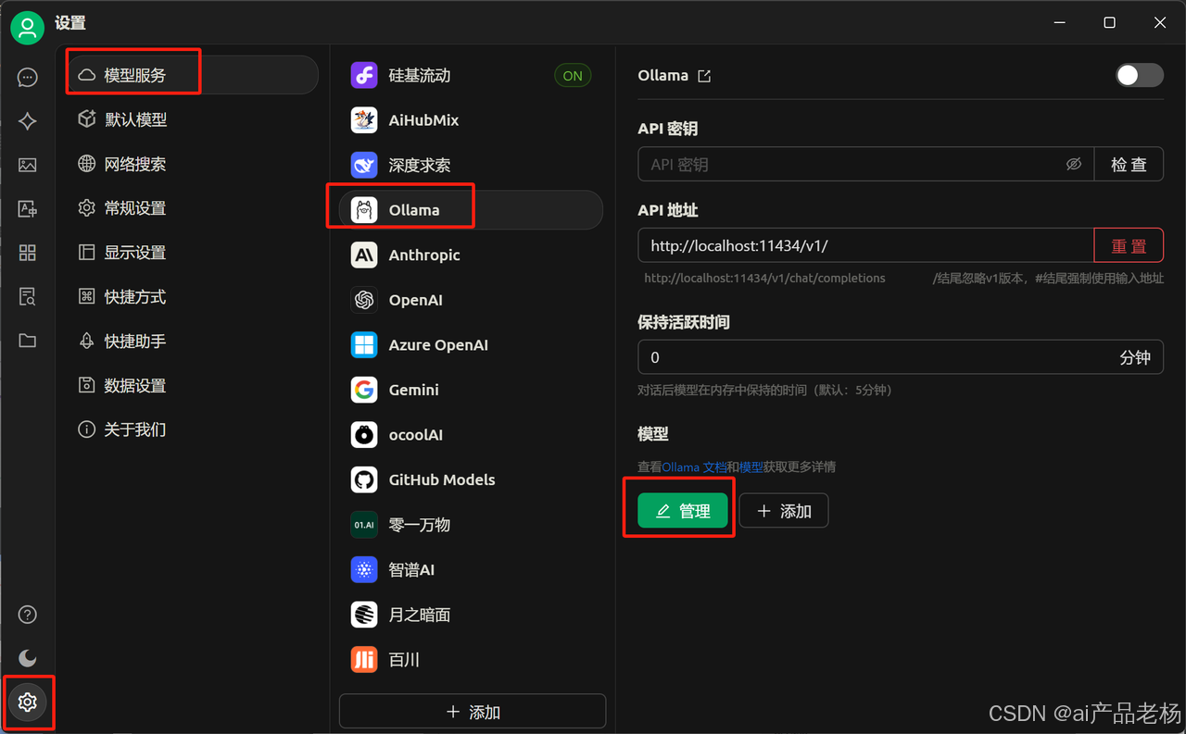1186x734 pixels.
Task: Open the image painting sidebar icon
Action: [28, 165]
